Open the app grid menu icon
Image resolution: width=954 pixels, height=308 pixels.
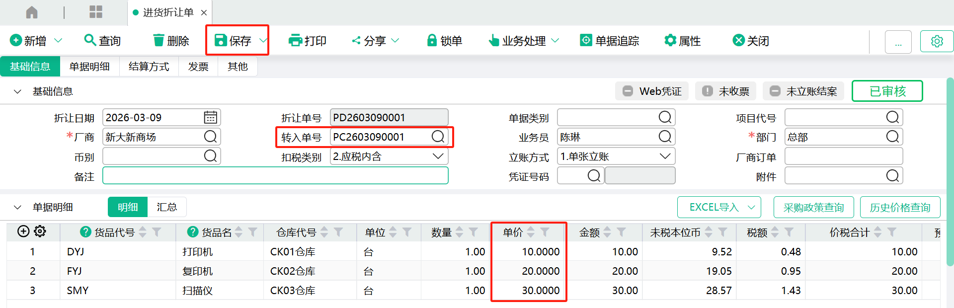click(x=95, y=12)
